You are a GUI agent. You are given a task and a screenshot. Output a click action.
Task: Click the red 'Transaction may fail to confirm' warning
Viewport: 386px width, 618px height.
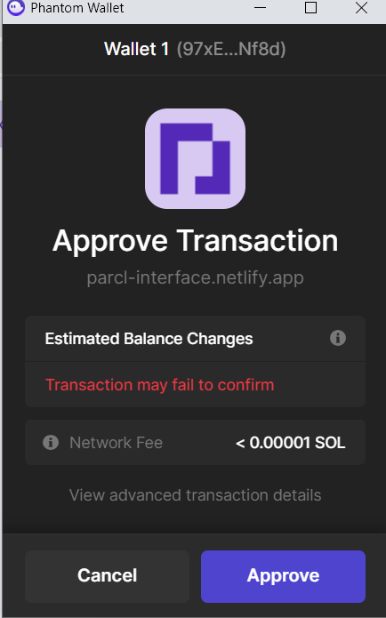[x=160, y=385]
